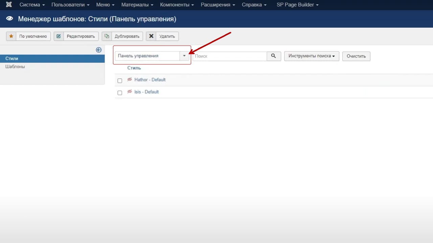The height and width of the screenshot is (243, 433).
Task: Click the X icon of Удалить
Action: pos(151,36)
